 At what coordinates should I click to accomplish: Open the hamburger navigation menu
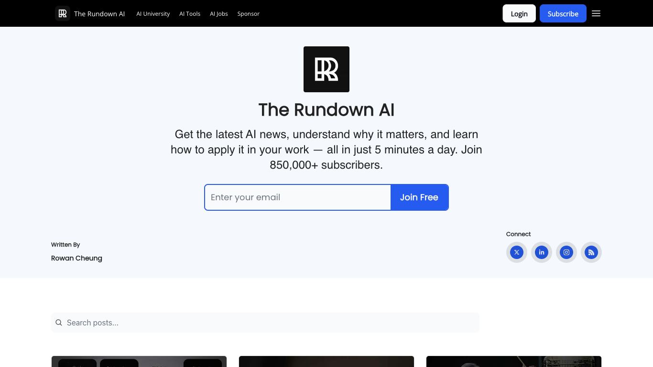(x=596, y=13)
